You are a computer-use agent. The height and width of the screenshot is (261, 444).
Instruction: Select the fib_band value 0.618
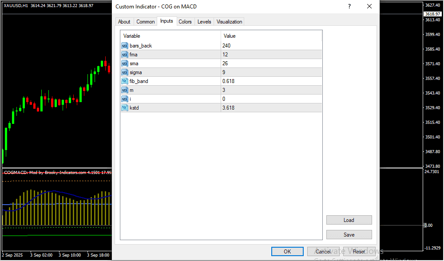click(x=271, y=81)
